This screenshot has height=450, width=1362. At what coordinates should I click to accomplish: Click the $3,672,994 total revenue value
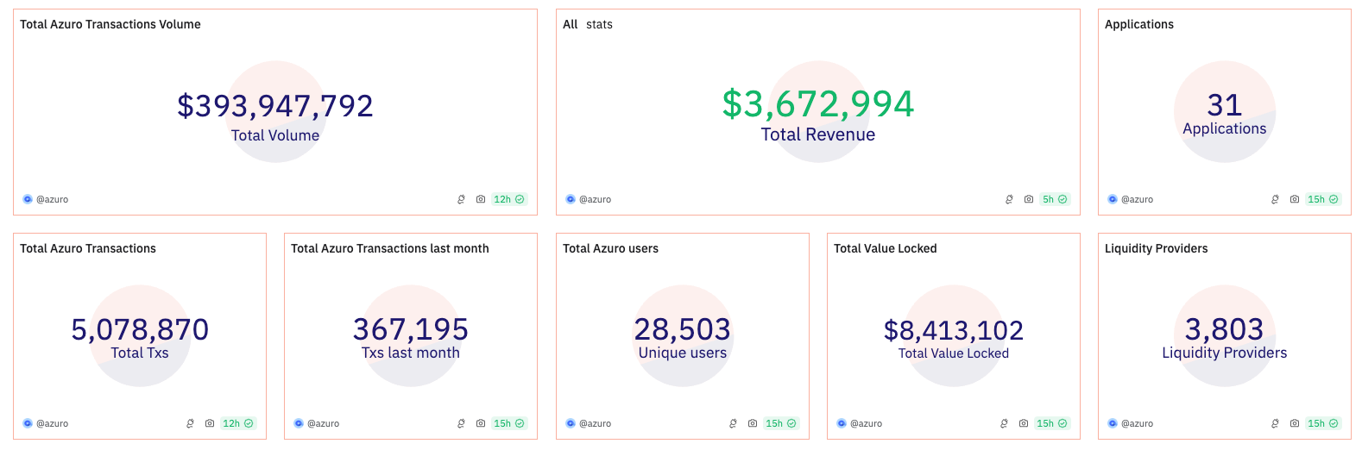(818, 104)
